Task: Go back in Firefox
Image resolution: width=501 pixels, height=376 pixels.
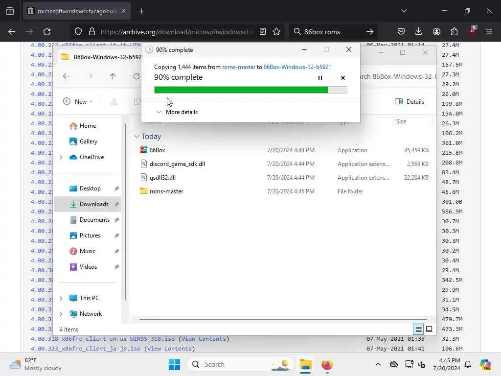Action: (12, 32)
